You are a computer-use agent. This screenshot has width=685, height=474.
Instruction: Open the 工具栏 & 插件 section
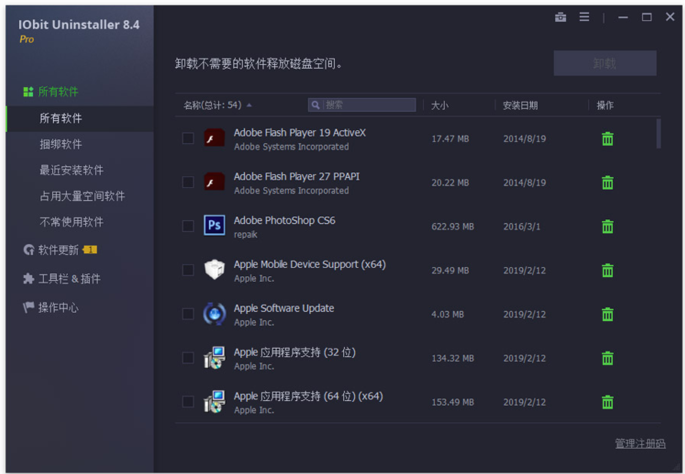[x=62, y=279]
